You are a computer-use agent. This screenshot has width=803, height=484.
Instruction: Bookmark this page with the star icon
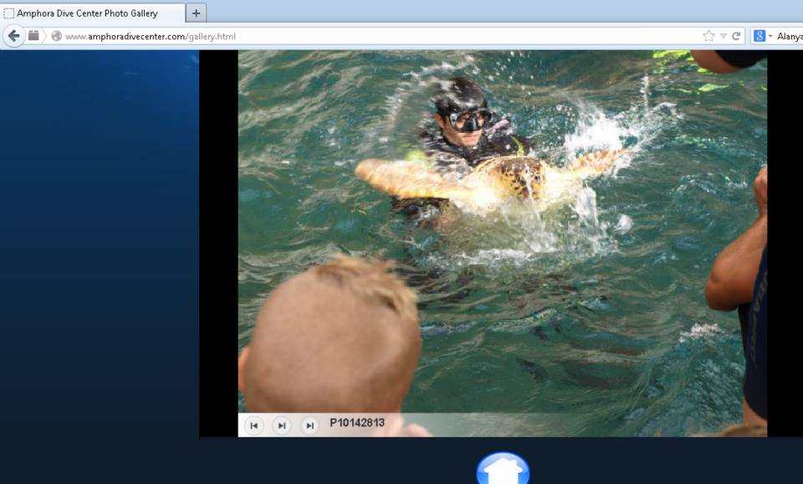(x=708, y=36)
